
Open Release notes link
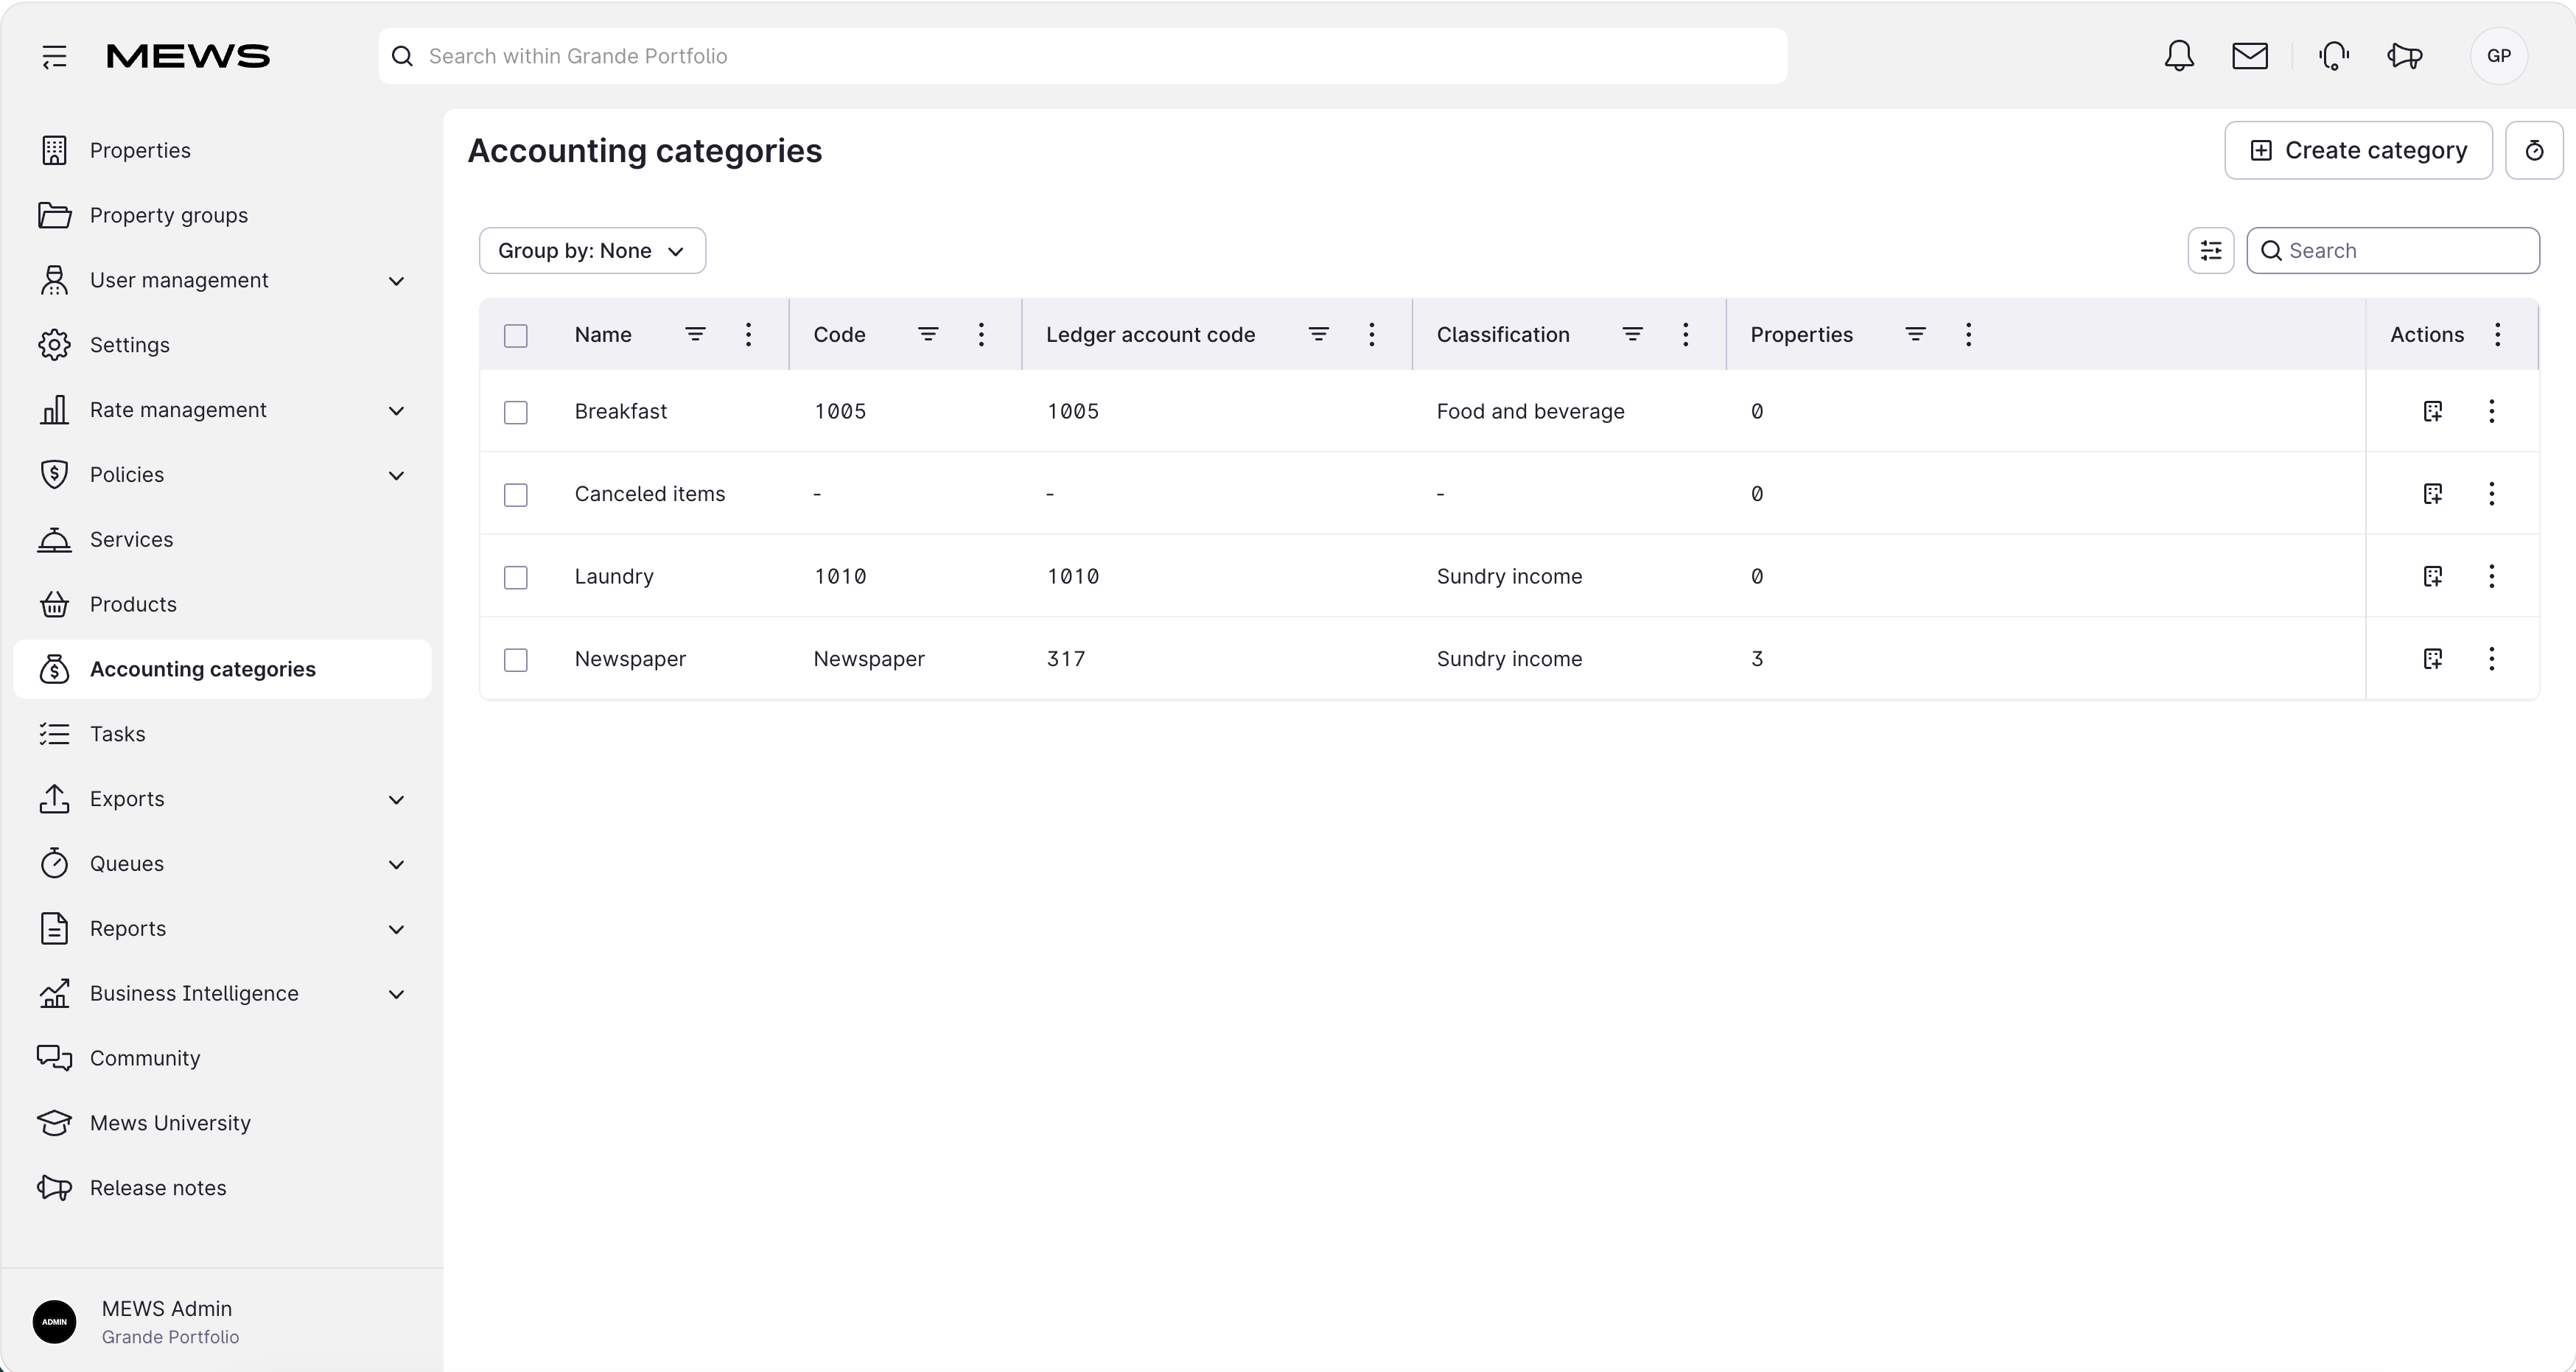pyautogui.click(x=222, y=1188)
